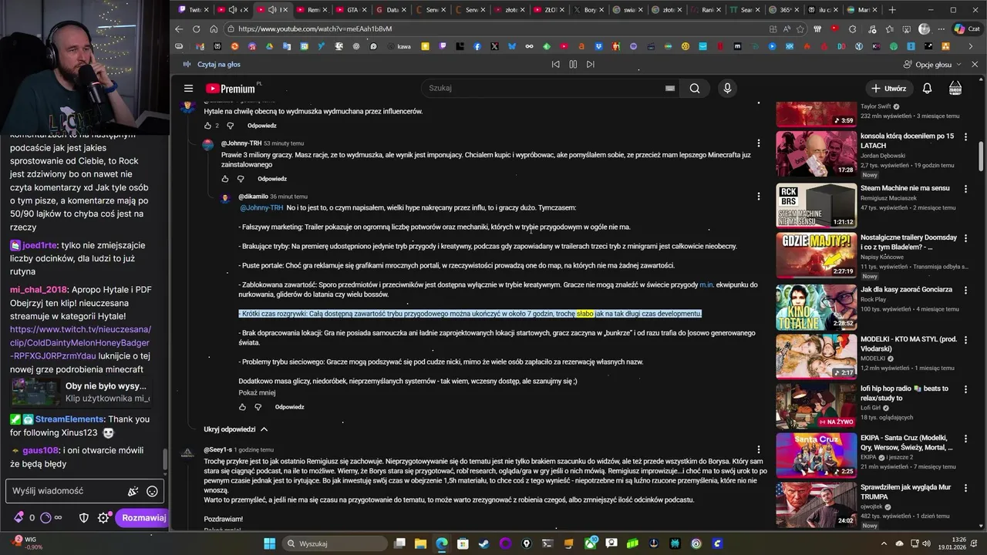987x555 pixels.
Task: Click the m.in. link in comment
Action: coord(706,285)
